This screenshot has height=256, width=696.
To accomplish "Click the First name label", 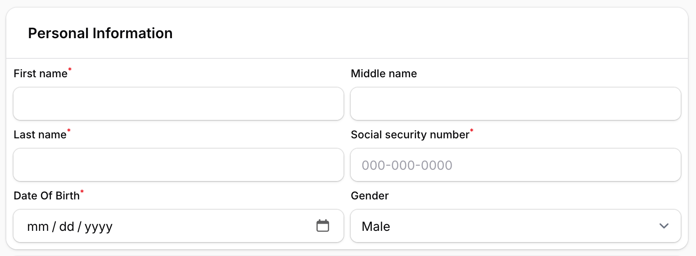I will [x=41, y=74].
